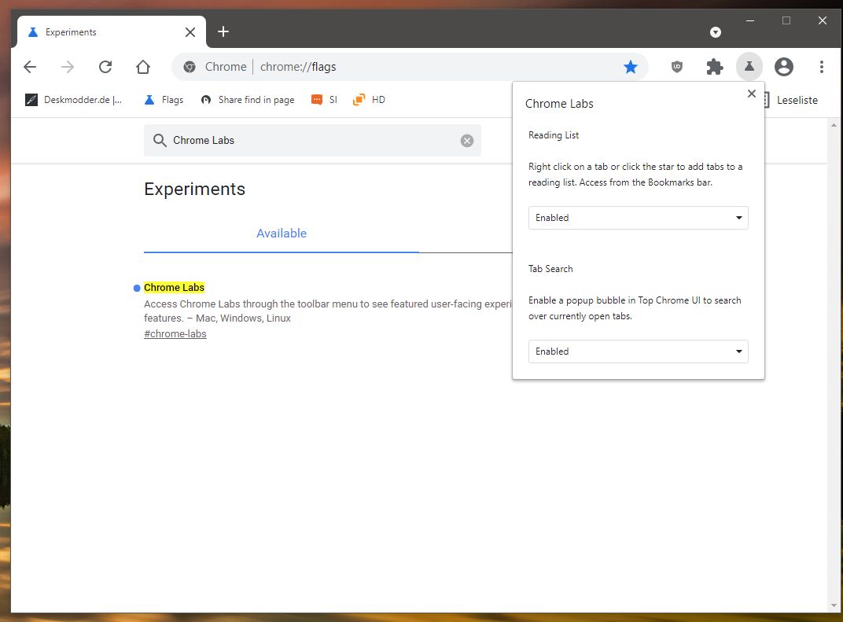The height and width of the screenshot is (622, 843).
Task: Open the SI bookmark
Action: pyautogui.click(x=324, y=99)
